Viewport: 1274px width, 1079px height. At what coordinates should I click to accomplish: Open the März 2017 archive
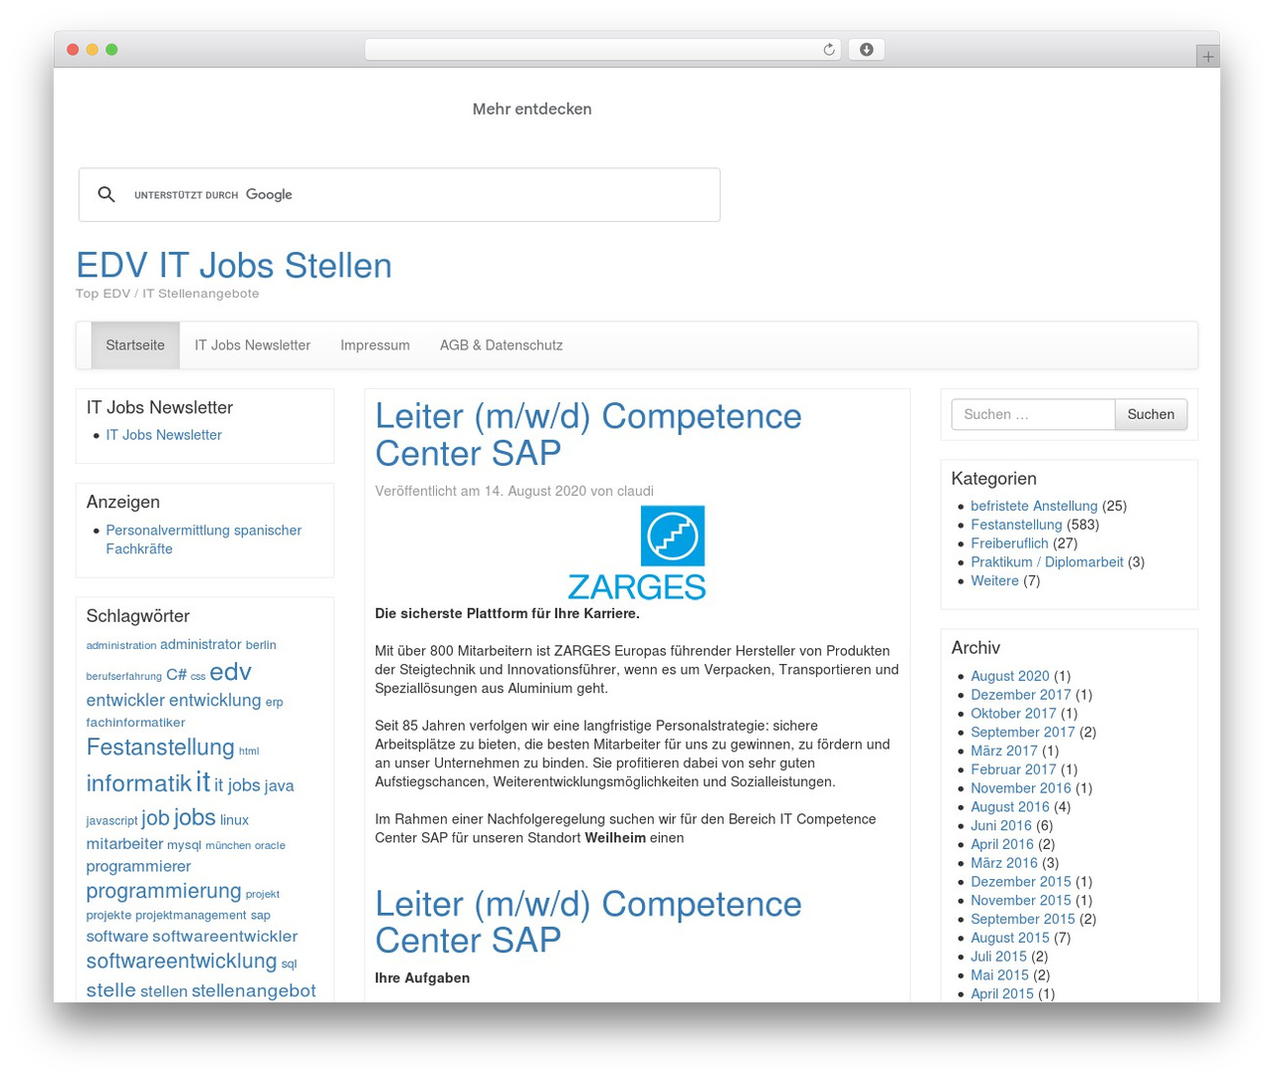[1004, 751]
